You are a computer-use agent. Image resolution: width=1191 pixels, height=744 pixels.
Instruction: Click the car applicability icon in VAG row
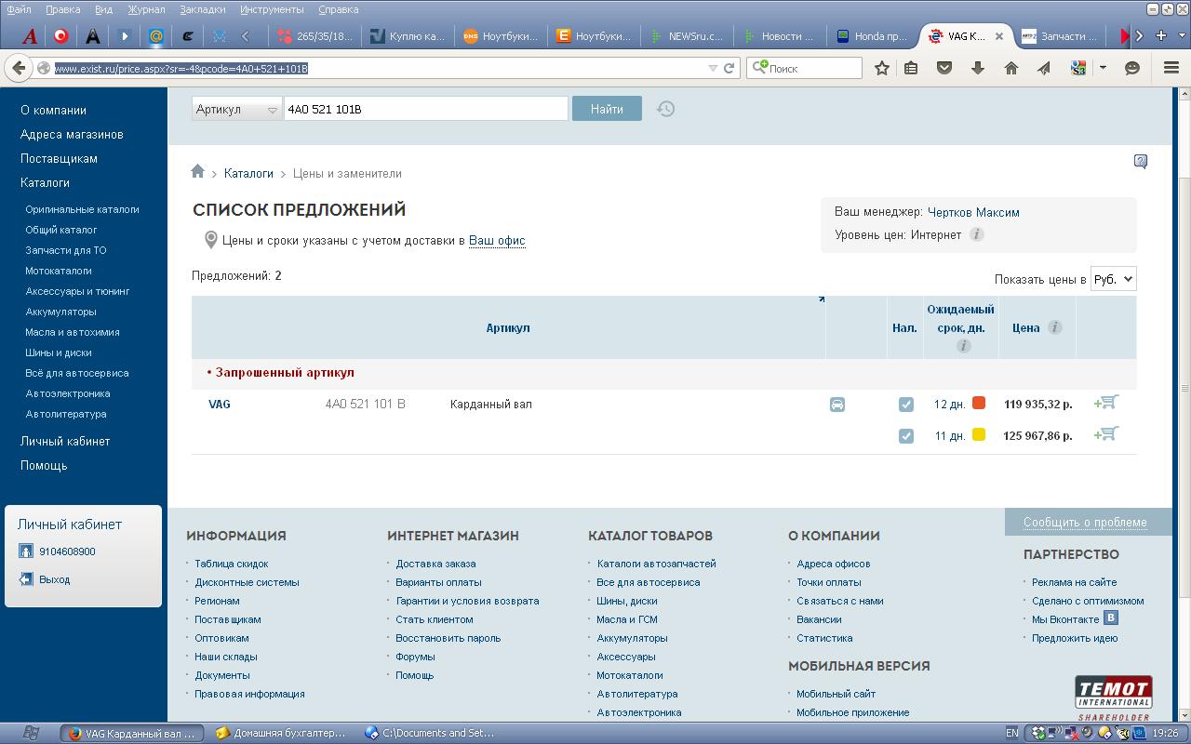(x=837, y=405)
